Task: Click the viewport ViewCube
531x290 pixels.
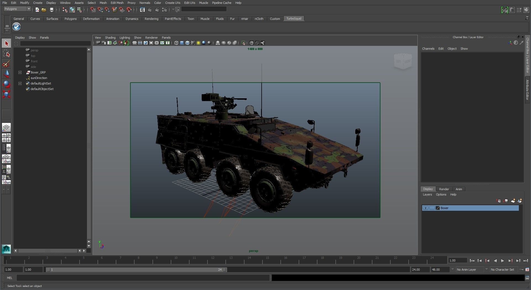Action: coord(403,61)
